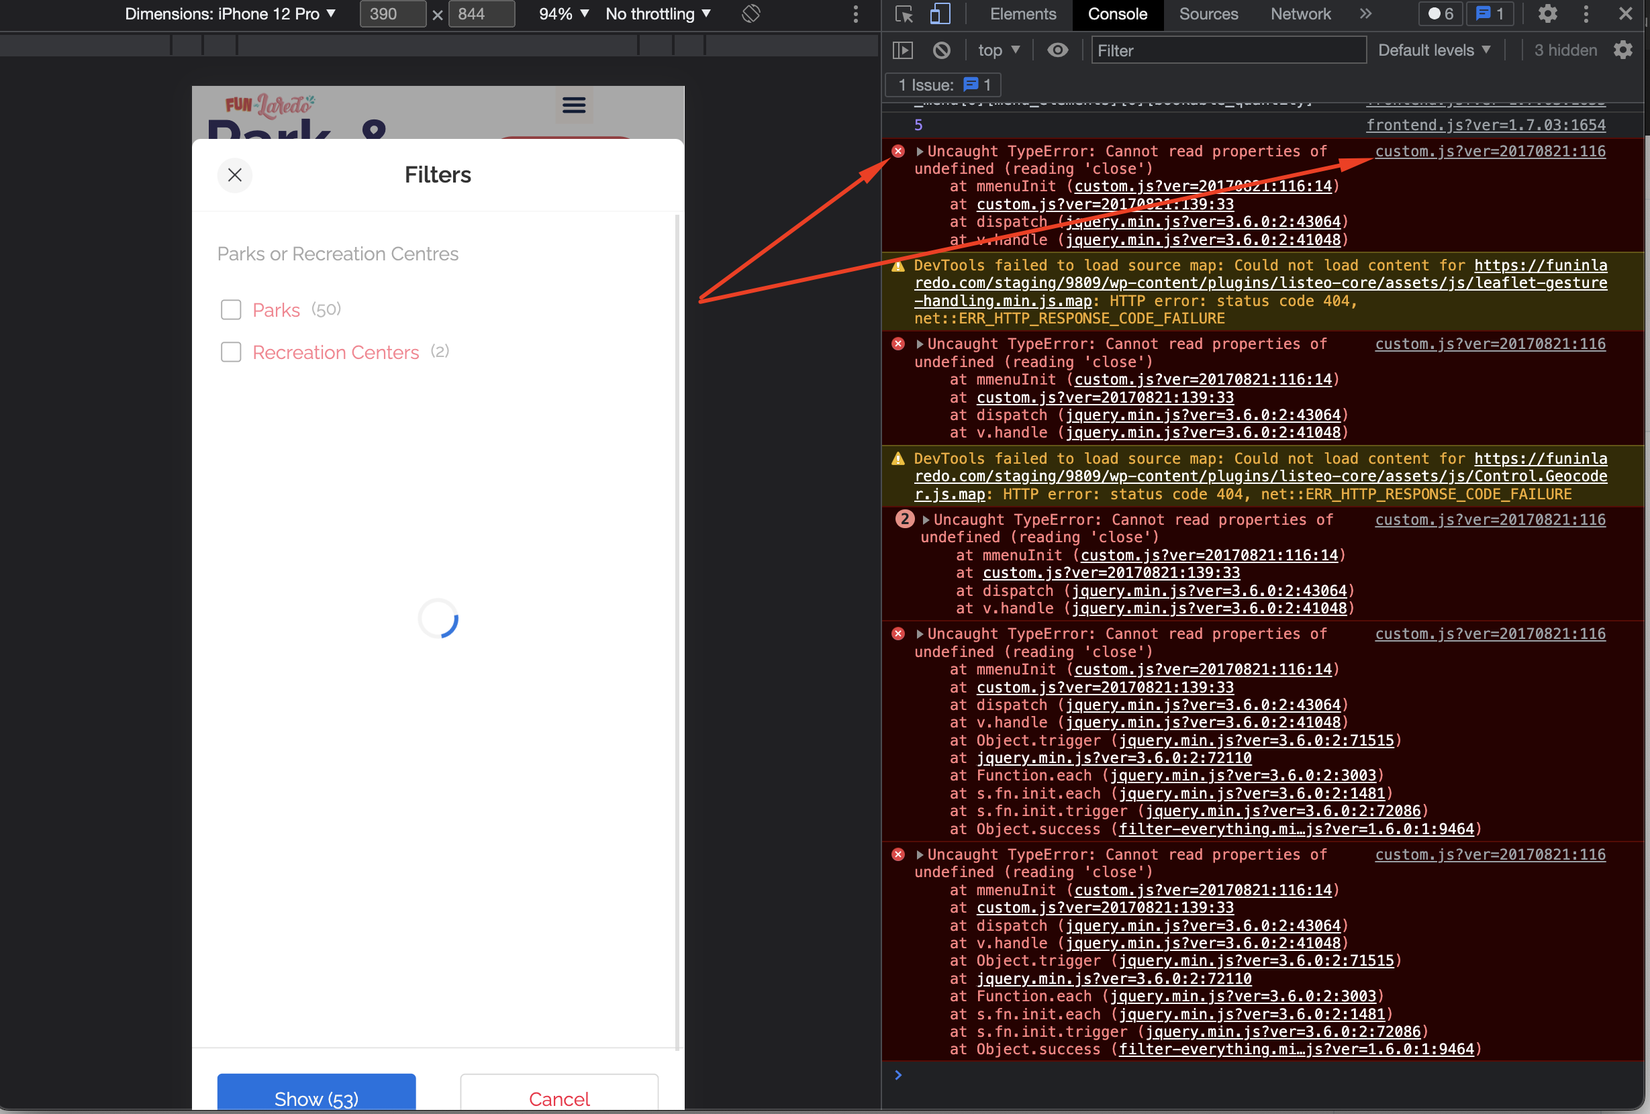Expand the TypeError entry grouped with count 2

pos(926,520)
